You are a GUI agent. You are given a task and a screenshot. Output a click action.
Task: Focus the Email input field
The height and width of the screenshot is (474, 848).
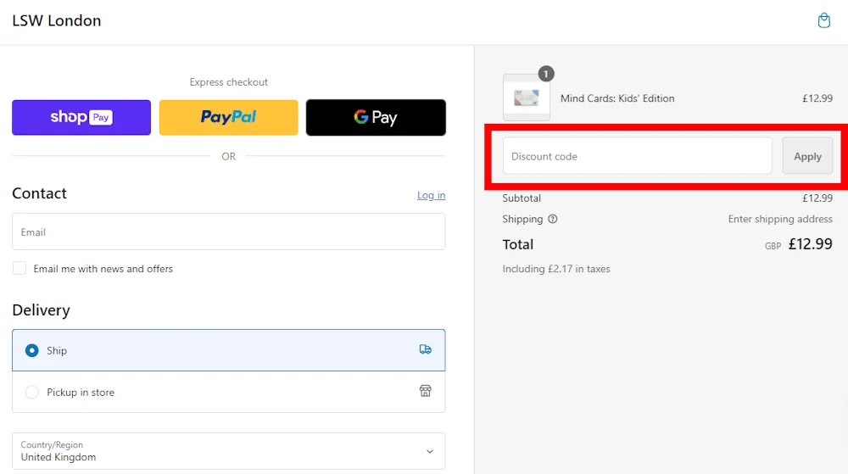(x=228, y=231)
